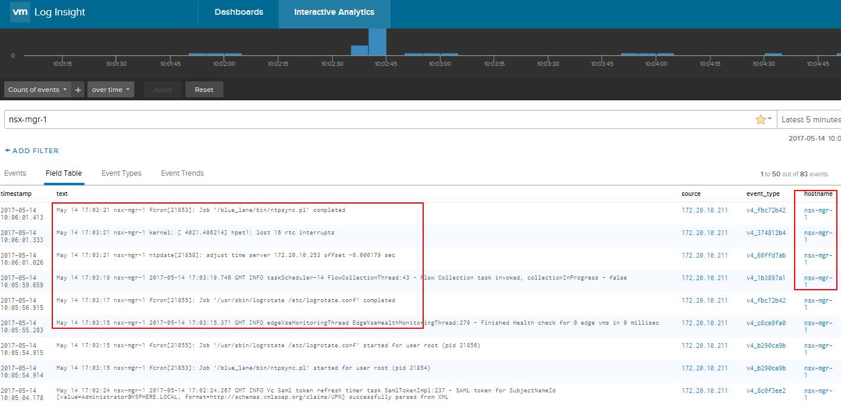Click the star favorite queries icon

(x=760, y=119)
